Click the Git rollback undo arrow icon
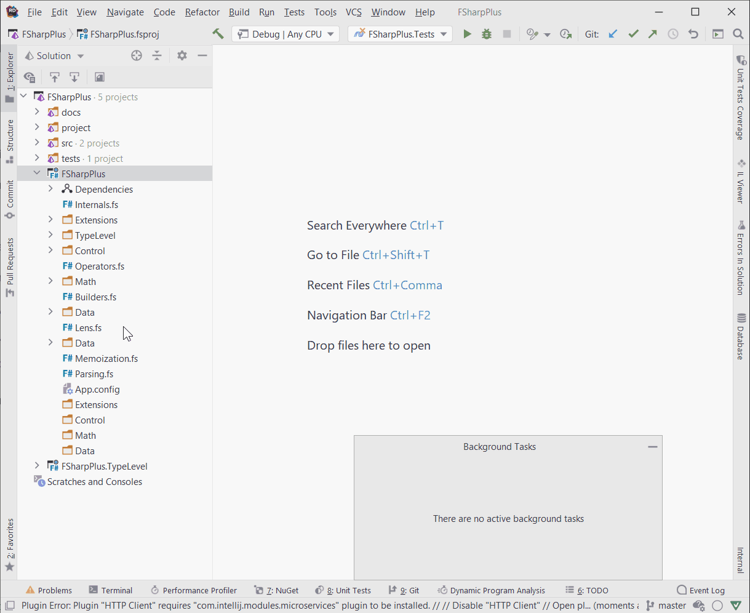This screenshot has height=613, width=750. point(693,34)
